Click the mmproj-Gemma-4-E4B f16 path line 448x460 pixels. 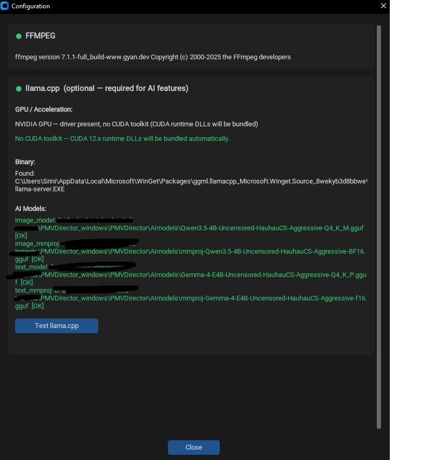pos(203,298)
